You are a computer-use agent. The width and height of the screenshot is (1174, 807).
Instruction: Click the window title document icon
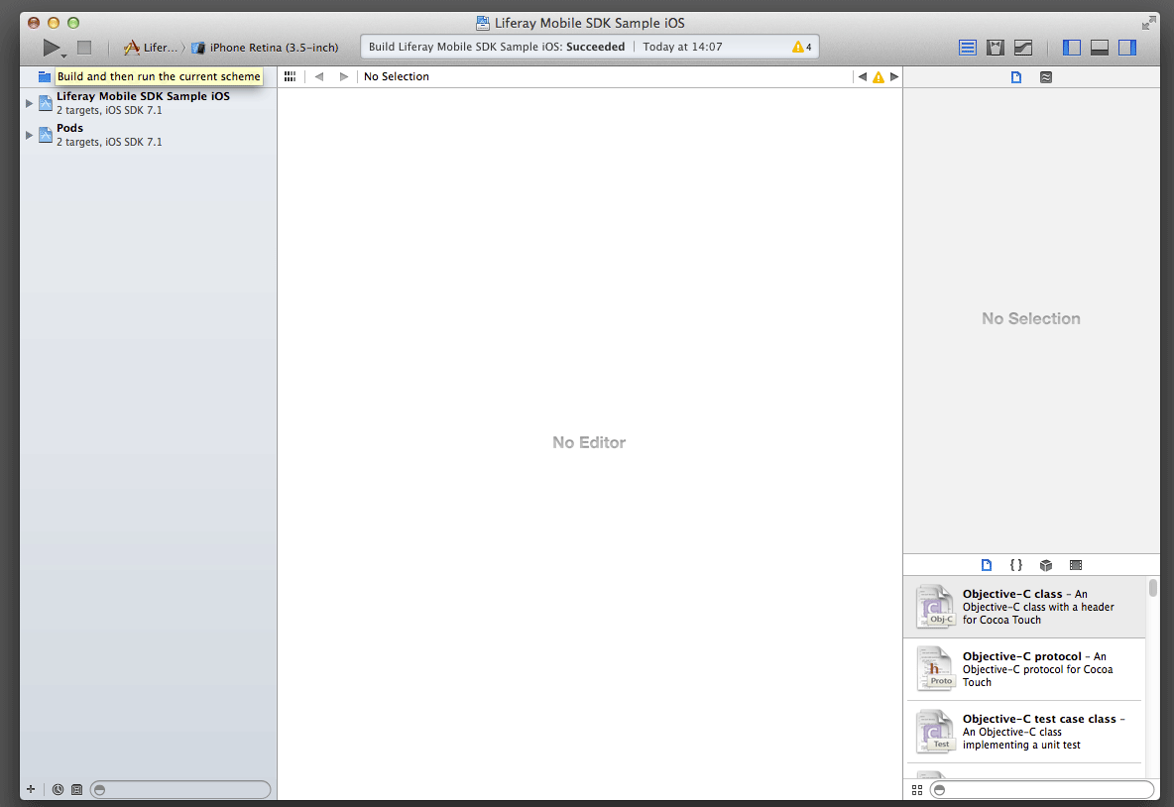click(x=483, y=23)
